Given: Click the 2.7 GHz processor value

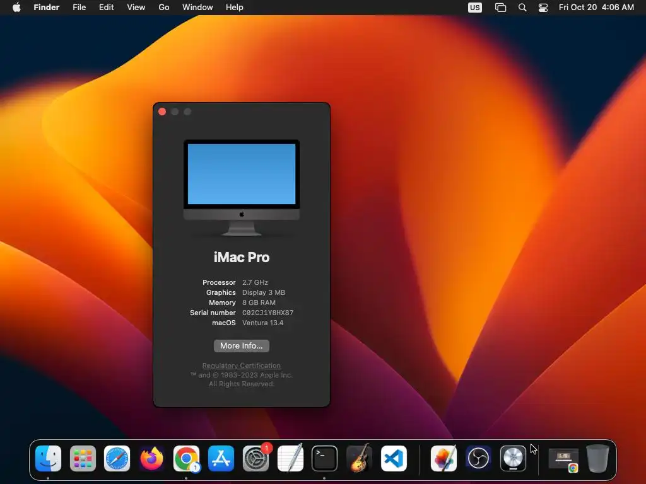Looking at the screenshot, I should (x=255, y=282).
